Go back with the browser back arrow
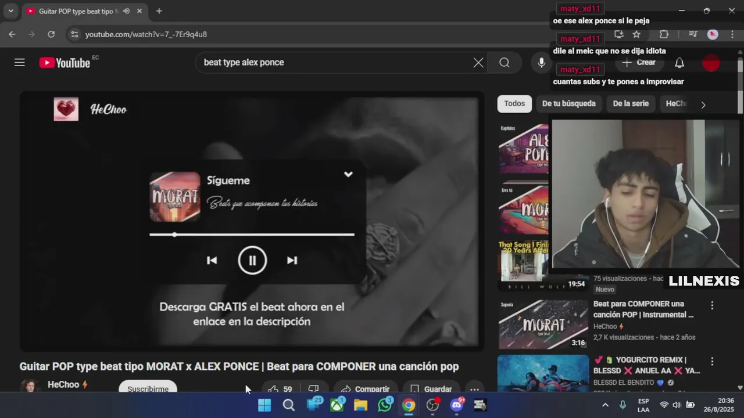The width and height of the screenshot is (744, 418). coord(12,34)
